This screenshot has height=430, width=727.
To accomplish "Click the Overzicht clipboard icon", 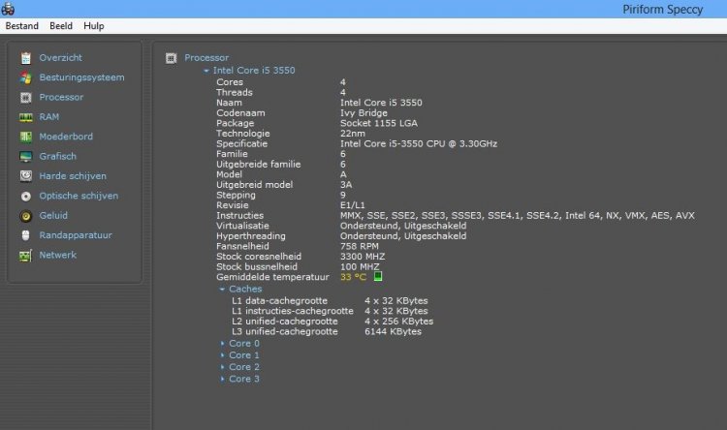I will [26, 58].
